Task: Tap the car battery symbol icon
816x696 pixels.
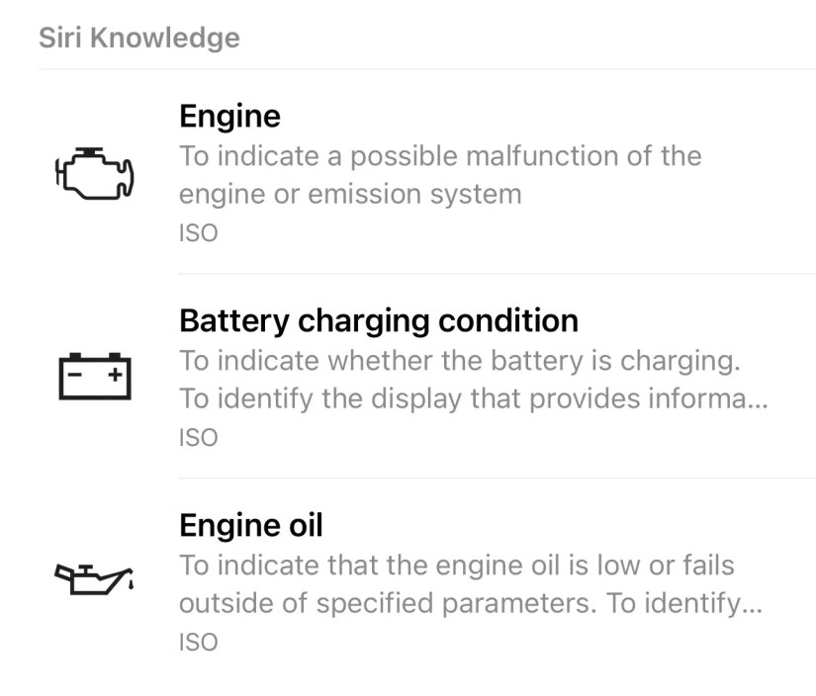Action: point(94,376)
